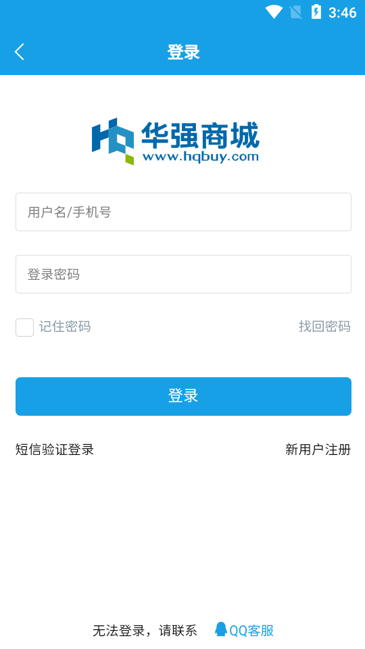365x649 pixels.
Task: Tap the www.hqbuy.com URL in logo
Action: coord(200,158)
